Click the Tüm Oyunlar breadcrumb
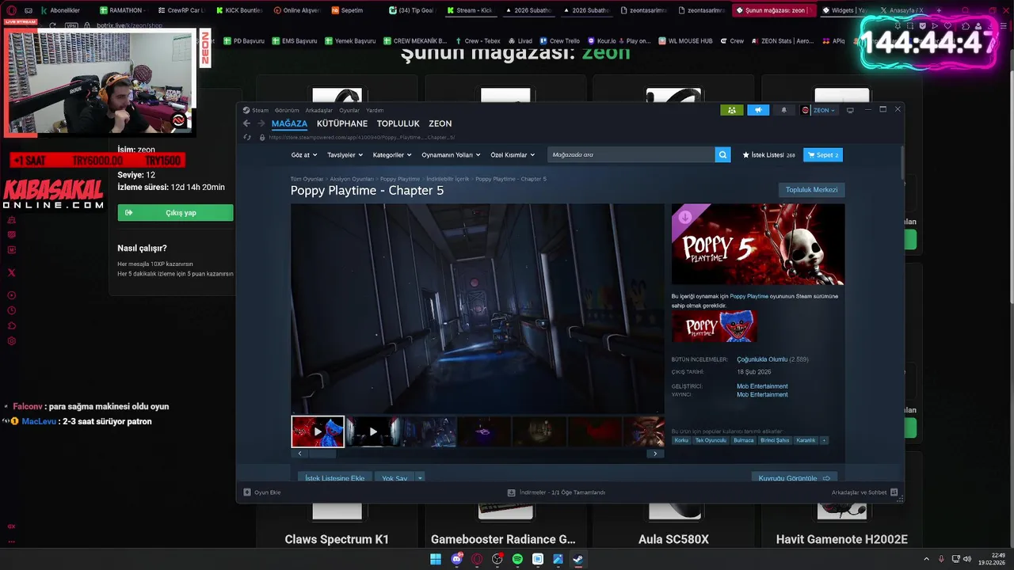This screenshot has width=1014, height=570. coord(307,179)
